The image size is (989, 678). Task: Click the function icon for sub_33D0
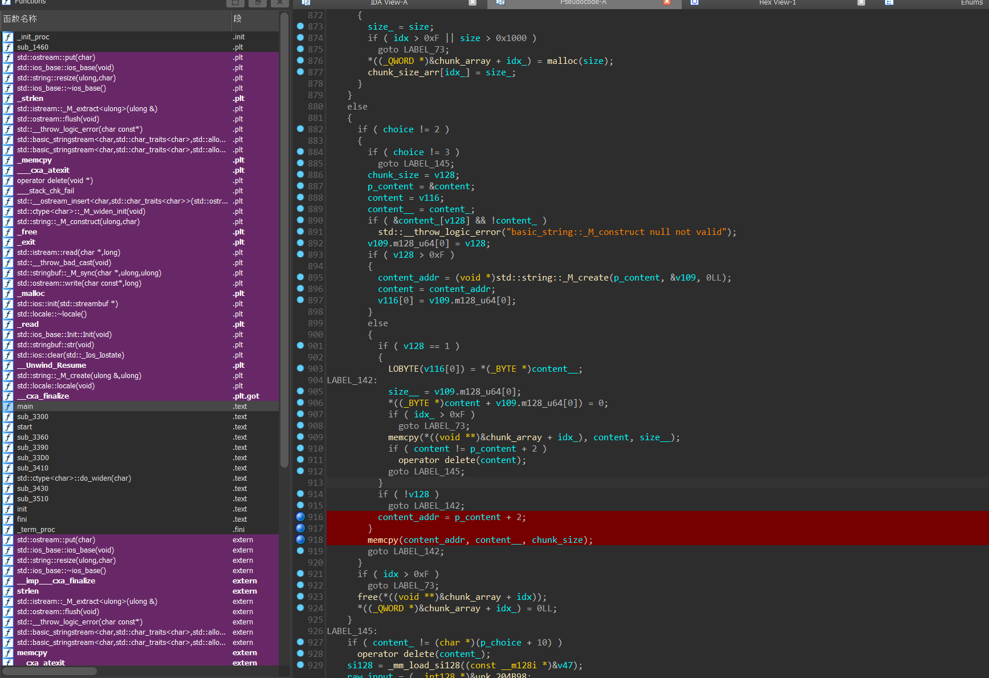coord(9,458)
